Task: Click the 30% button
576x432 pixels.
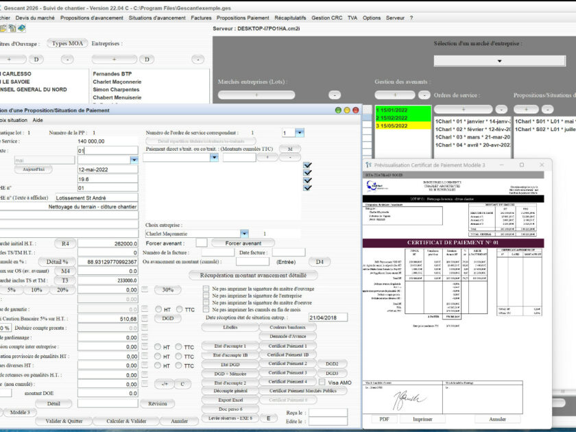Action: tap(167, 290)
